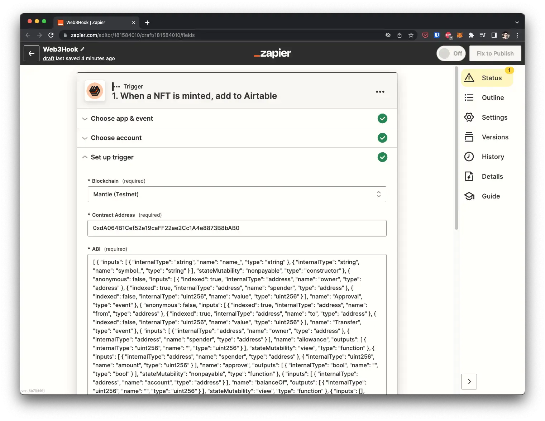Click the address bar URL
Image resolution: width=545 pixels, height=421 pixels.
(x=133, y=35)
